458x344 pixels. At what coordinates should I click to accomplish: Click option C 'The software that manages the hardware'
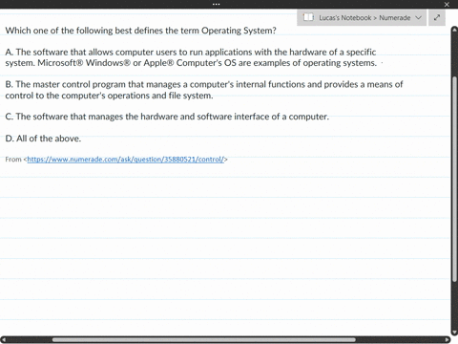(167, 117)
